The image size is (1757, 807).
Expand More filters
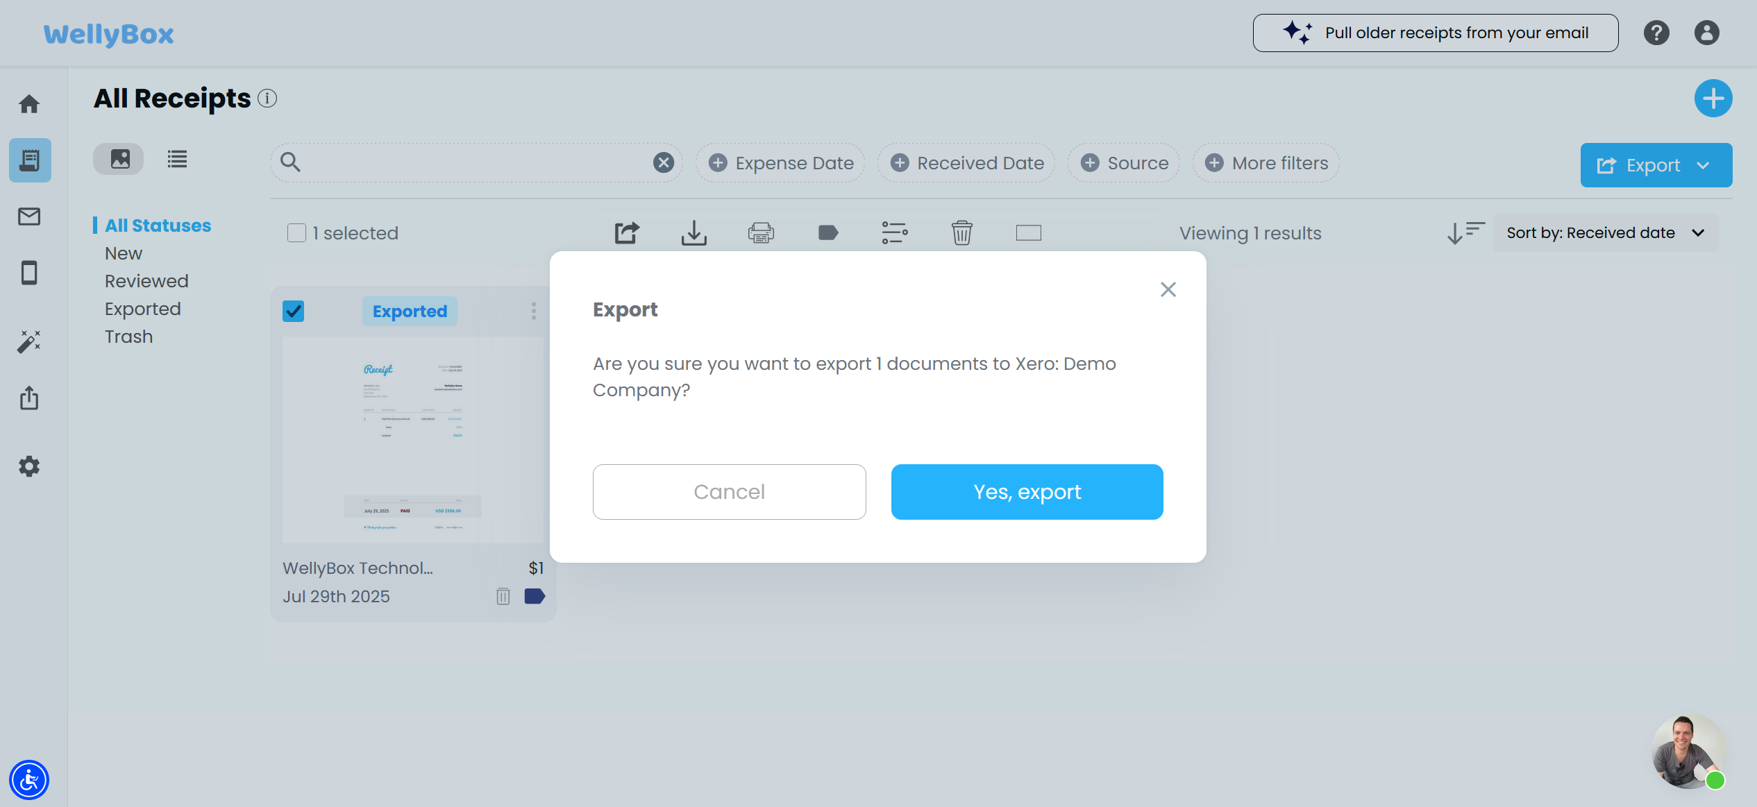pos(1266,163)
